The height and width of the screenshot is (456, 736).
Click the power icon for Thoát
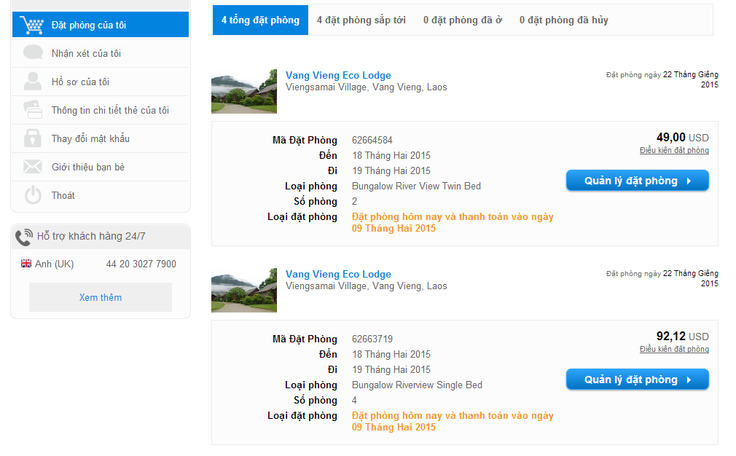(33, 195)
